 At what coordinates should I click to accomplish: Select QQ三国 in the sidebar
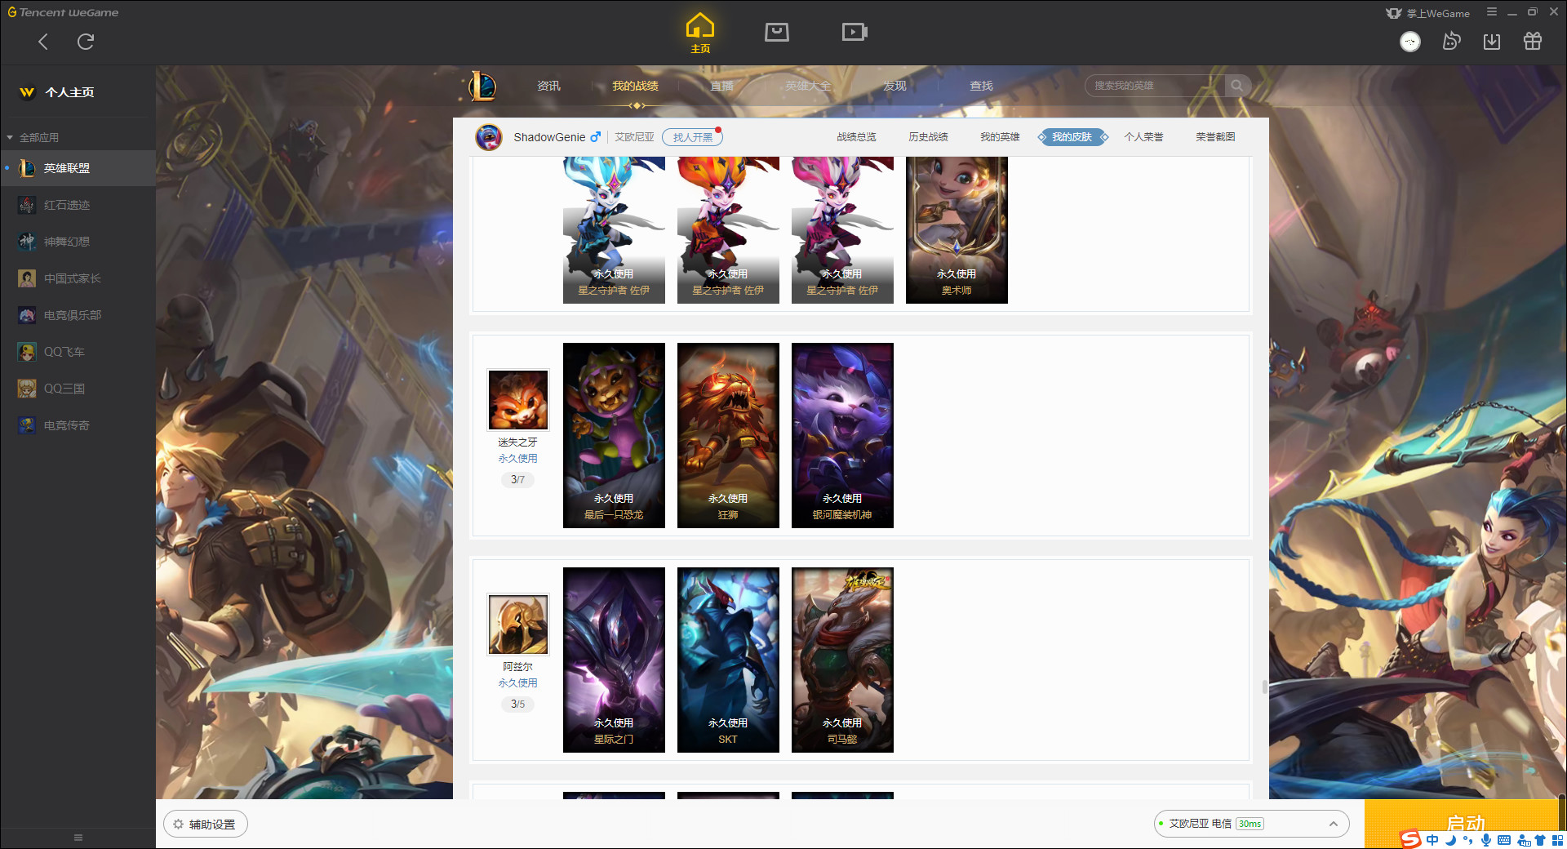(78, 389)
